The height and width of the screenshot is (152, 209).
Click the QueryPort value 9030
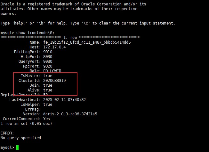click(48, 62)
